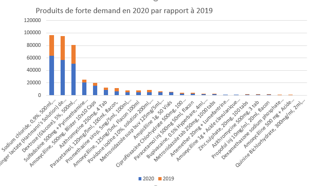Image resolution: width=310 pixels, height=186 pixels.
Task: Click the 2020 legend label
Action: (x=148, y=179)
